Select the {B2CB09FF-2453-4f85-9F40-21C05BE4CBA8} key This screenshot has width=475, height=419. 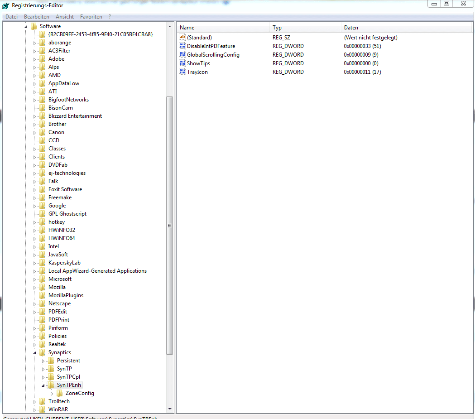[101, 34]
